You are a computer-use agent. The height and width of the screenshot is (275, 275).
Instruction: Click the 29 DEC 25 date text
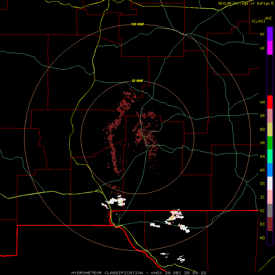[x=177, y=273]
